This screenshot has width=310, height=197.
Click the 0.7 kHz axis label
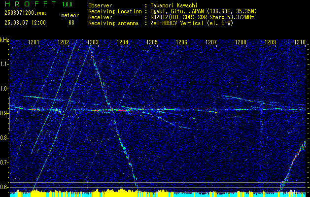pos(4,163)
